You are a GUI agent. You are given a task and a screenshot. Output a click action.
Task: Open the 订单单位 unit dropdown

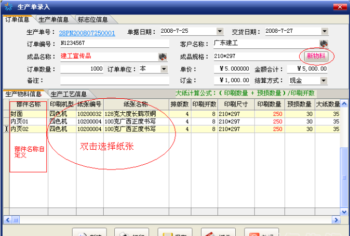click(x=164, y=69)
